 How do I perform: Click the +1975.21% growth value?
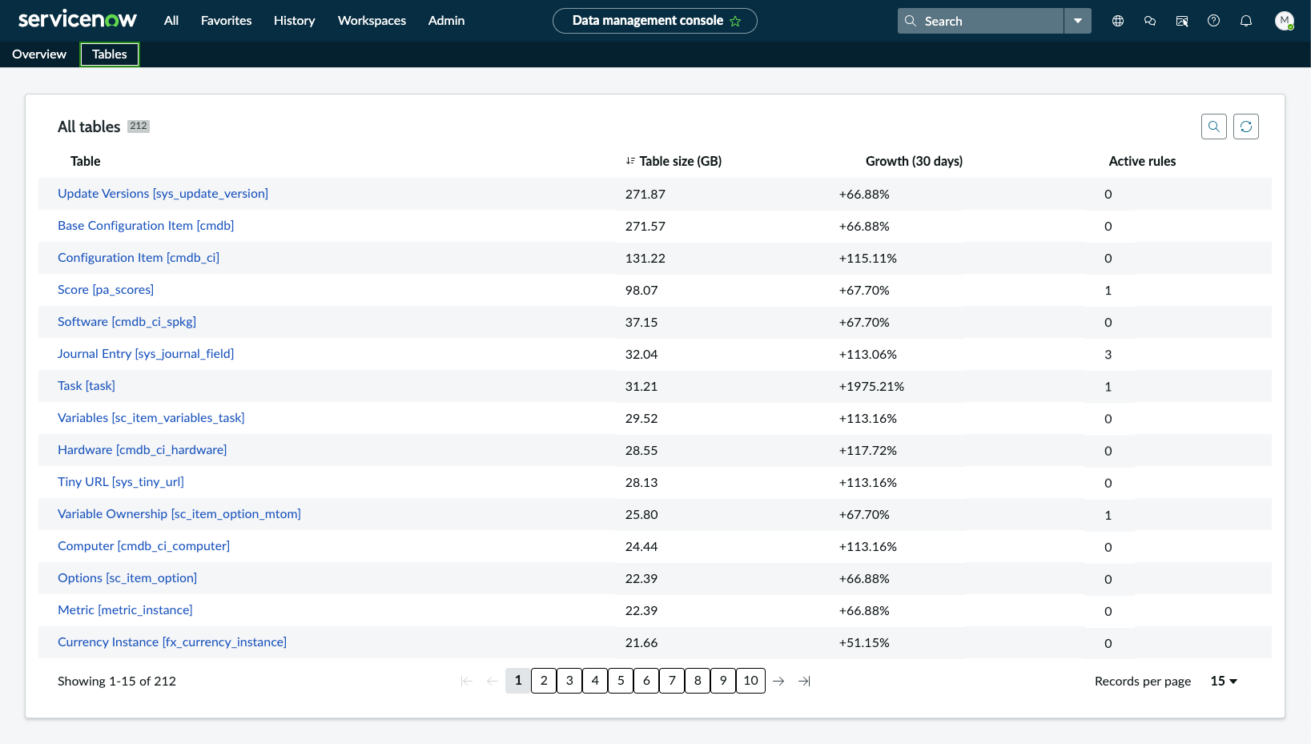pos(871,386)
